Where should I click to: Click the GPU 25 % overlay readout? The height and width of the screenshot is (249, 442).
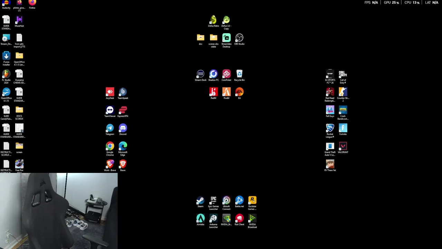click(391, 2)
